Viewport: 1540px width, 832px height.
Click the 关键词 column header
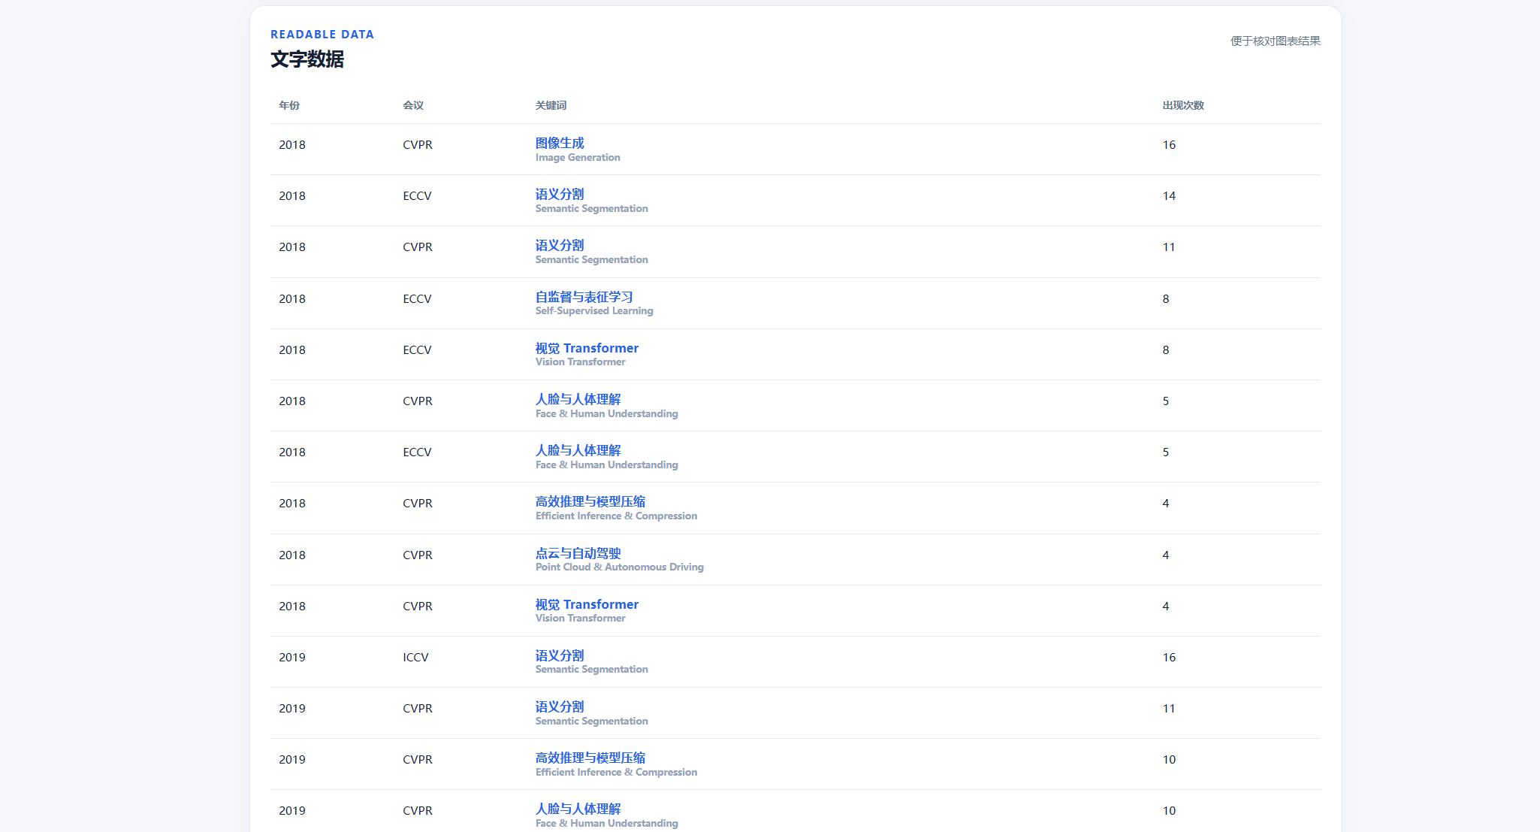coord(551,105)
